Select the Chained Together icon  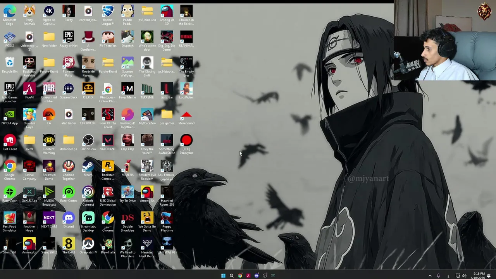point(69,170)
